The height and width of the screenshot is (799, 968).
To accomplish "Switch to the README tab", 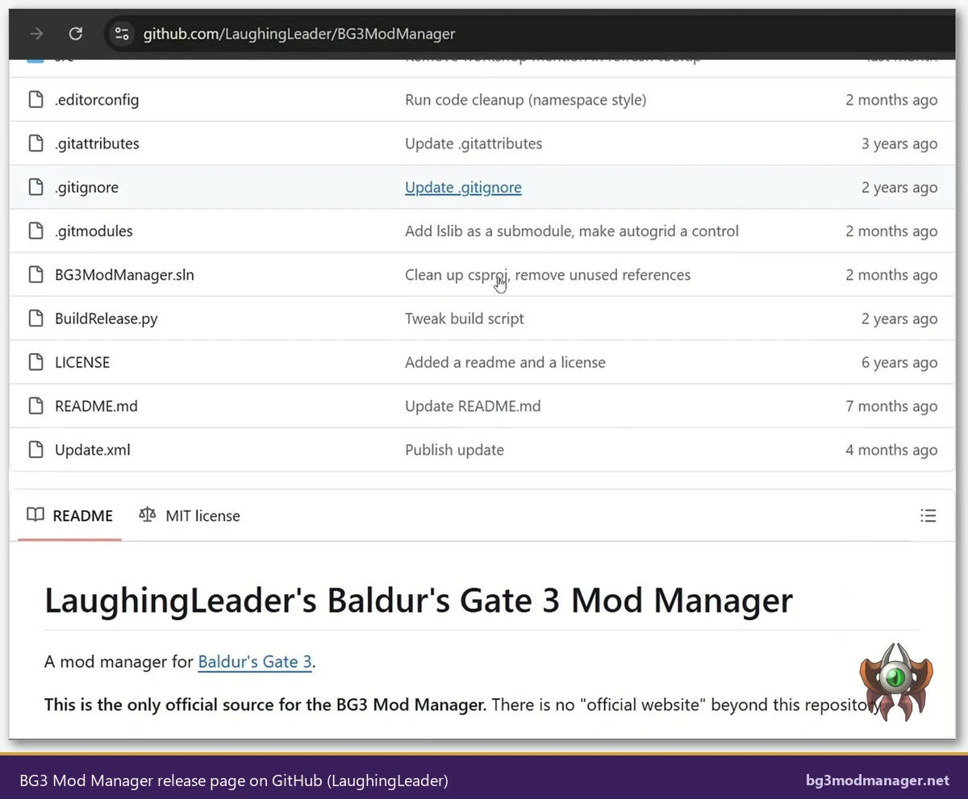I will coord(69,515).
